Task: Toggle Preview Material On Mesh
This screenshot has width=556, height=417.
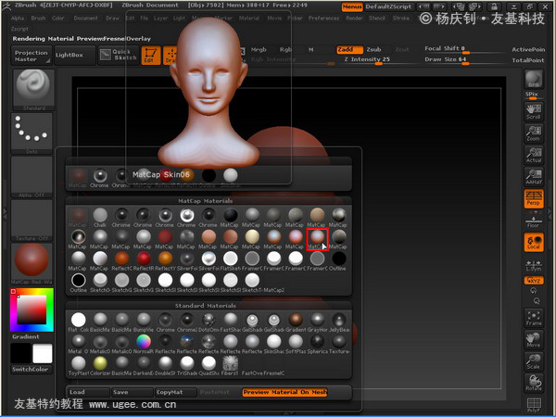Action: coord(284,392)
